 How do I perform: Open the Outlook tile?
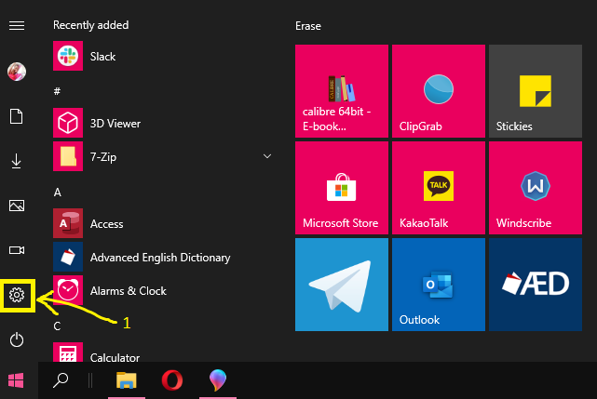[x=439, y=285]
